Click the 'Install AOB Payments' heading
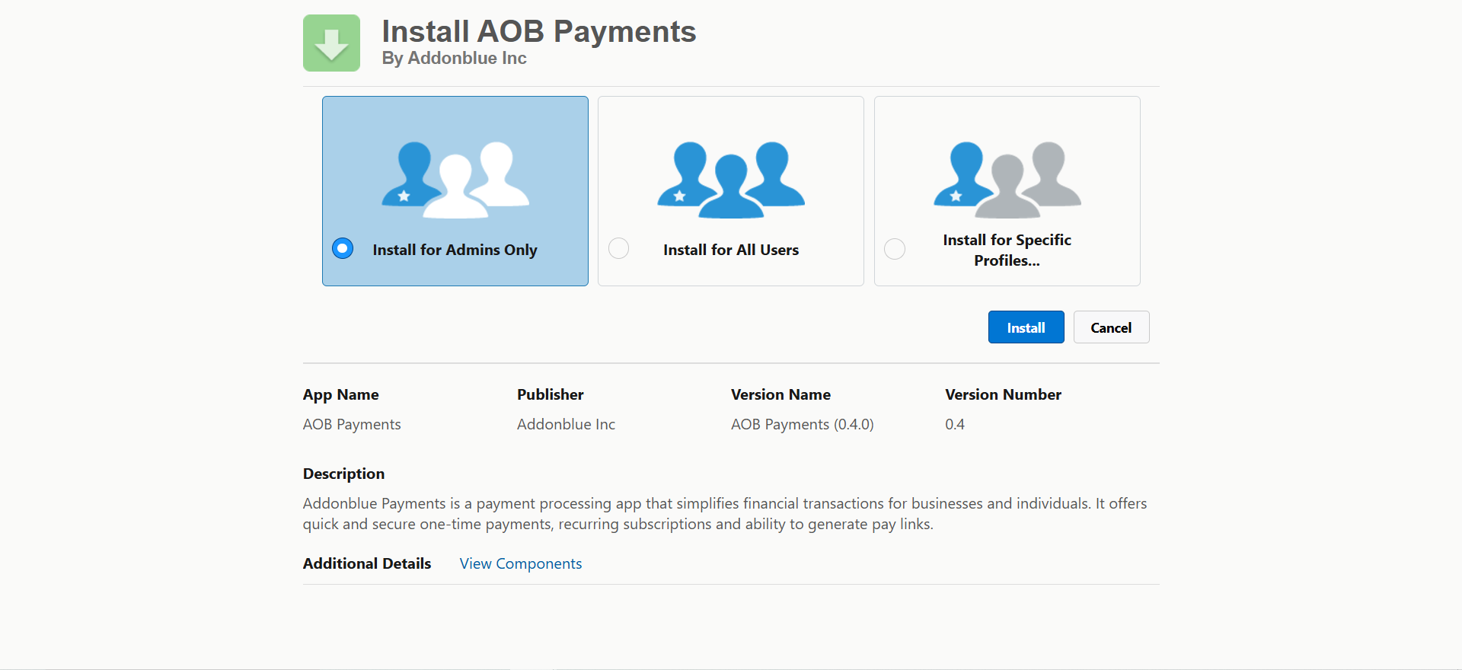The width and height of the screenshot is (1462, 670). click(x=539, y=31)
